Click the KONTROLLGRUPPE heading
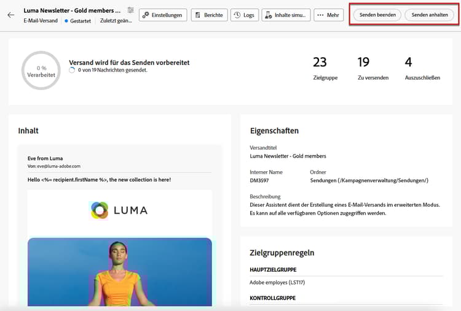Viewport: 461px width, 311px height. point(272,298)
